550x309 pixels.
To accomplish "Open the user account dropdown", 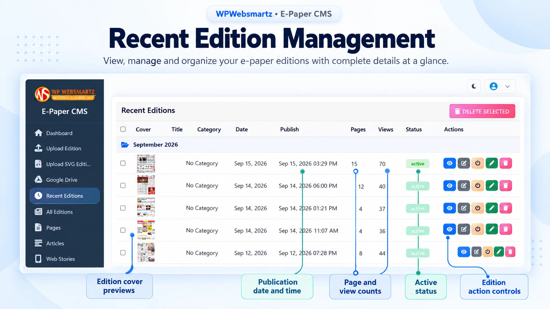I will click(500, 86).
